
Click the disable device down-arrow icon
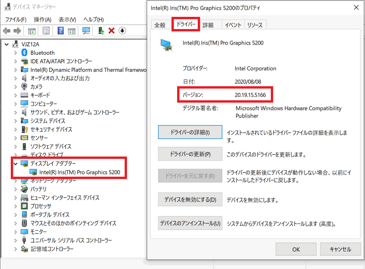click(122, 30)
